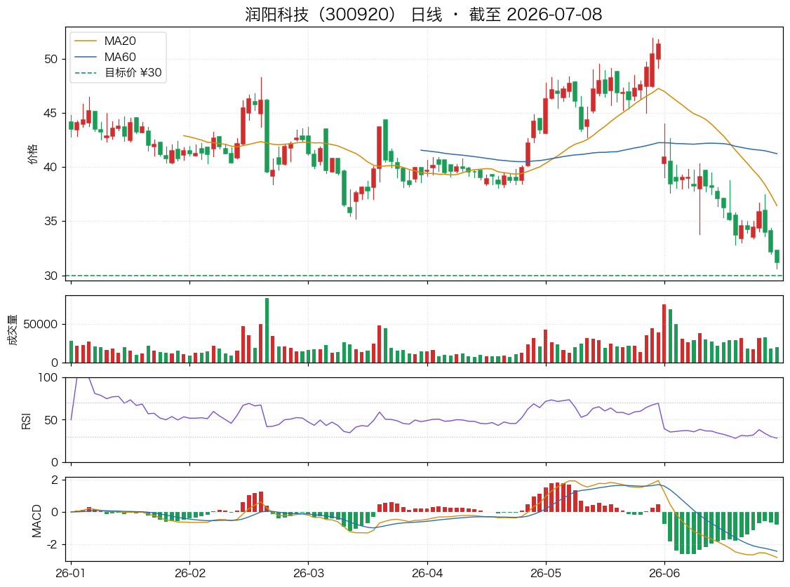Click the 26-03 x-axis date label
This screenshot has height=587, width=790.
pos(308,573)
